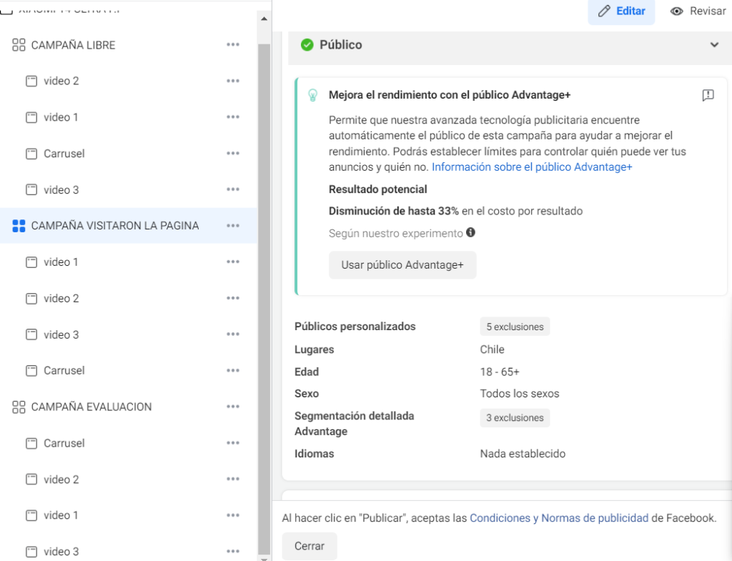732x561 pixels.
Task: Open "Condiciones y Normas de publicidad" link
Action: click(x=559, y=518)
